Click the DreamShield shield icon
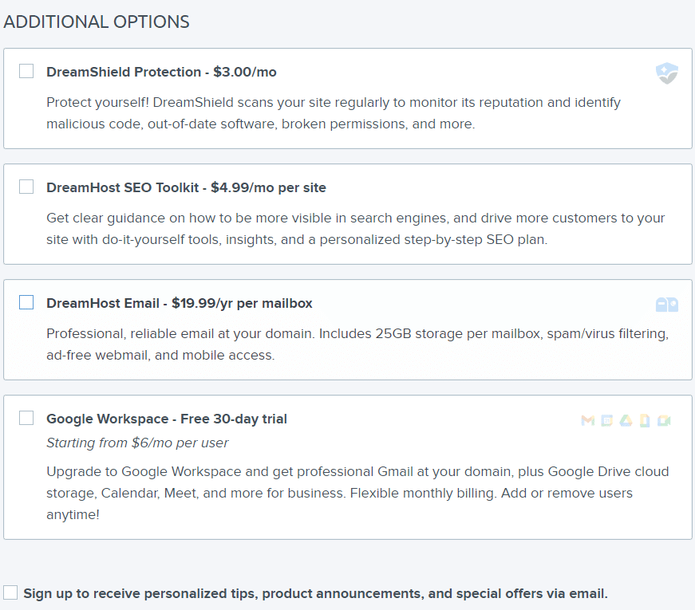This screenshot has width=695, height=610. [666, 73]
